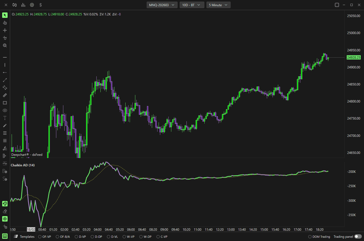This screenshot has height=241, width=364.
Task: Select the eraser tool in sidebar
Action: (5, 211)
